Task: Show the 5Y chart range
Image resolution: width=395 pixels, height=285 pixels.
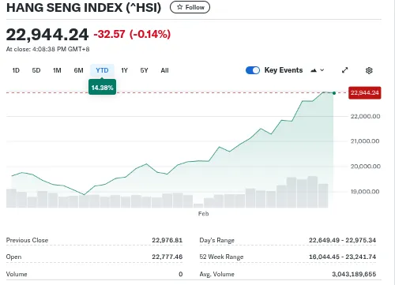Action: (144, 70)
